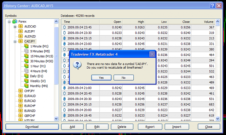Click the CADJPY symbol icon
The width and height of the screenshot is (226, 135).
click(21, 41)
